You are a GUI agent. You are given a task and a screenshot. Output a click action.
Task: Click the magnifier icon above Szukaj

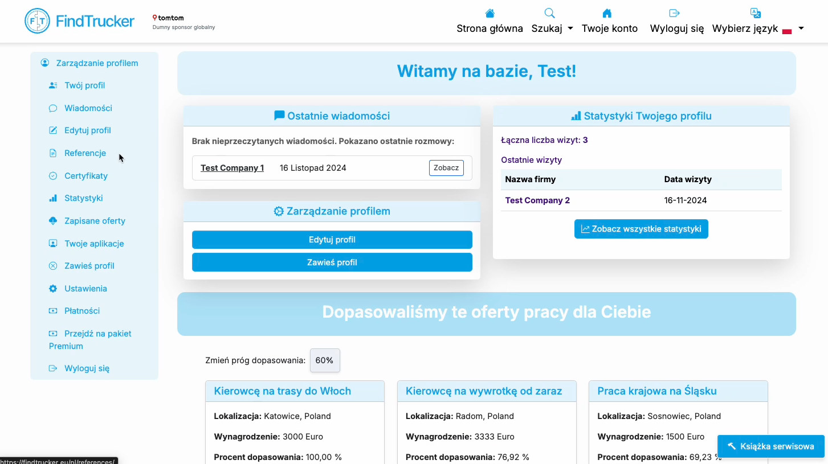click(549, 13)
